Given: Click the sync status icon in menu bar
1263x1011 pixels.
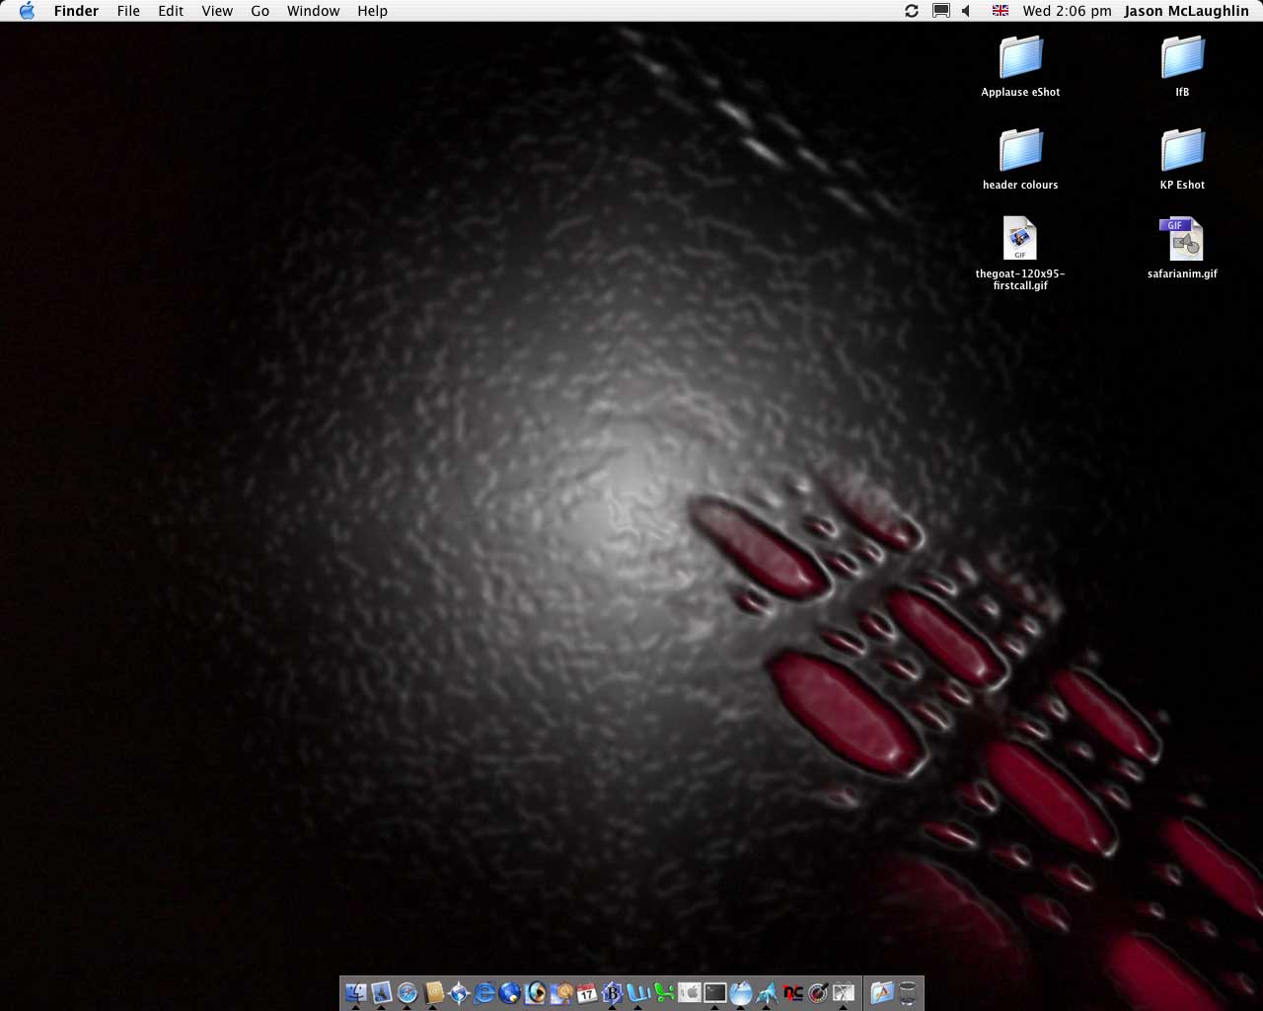Looking at the screenshot, I should (912, 11).
